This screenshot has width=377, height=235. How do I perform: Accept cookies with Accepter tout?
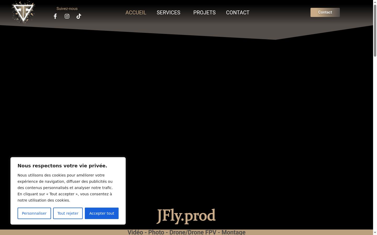click(102, 213)
